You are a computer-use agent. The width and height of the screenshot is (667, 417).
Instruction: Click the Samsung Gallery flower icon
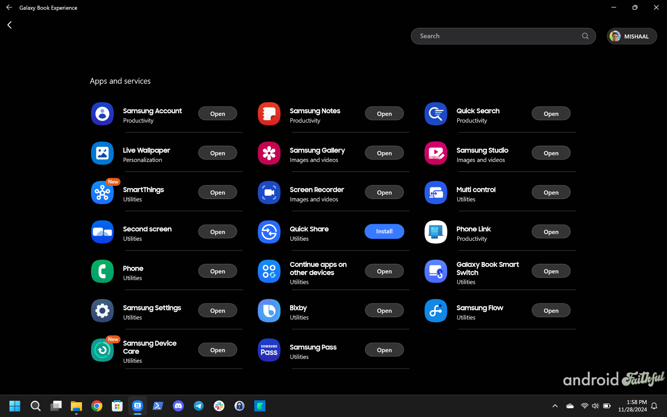[269, 153]
